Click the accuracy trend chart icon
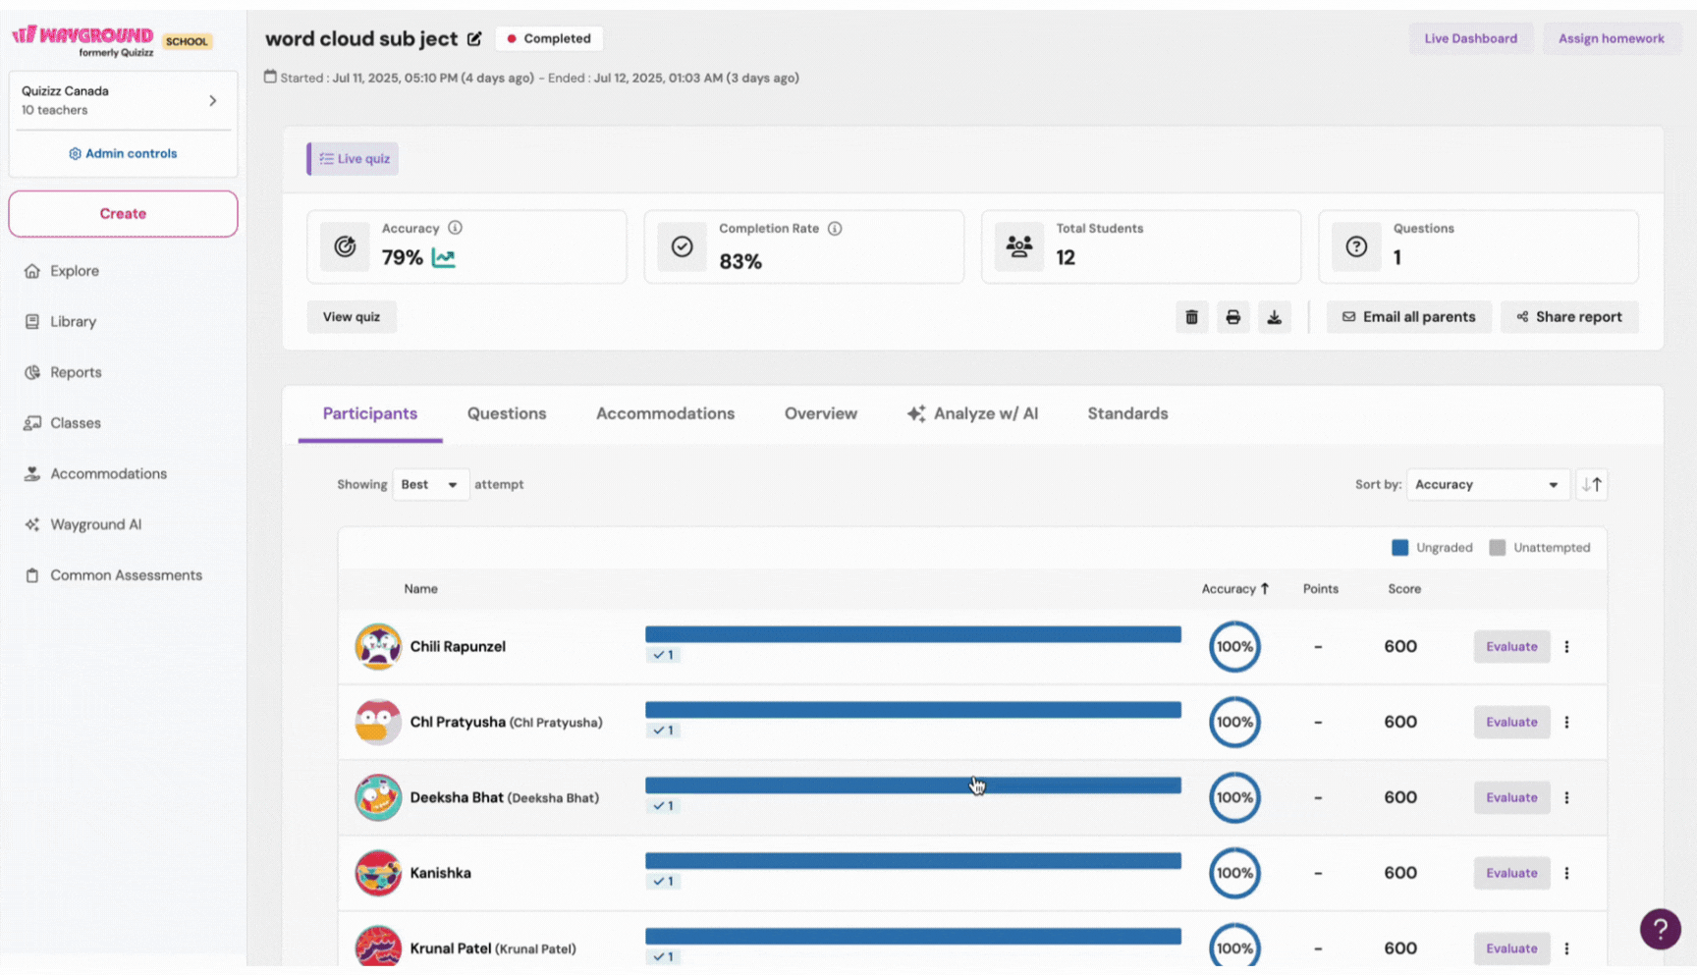This screenshot has width=1697, height=975. (444, 258)
